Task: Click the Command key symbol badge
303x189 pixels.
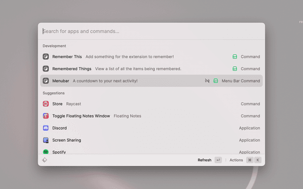Action: 250,160
